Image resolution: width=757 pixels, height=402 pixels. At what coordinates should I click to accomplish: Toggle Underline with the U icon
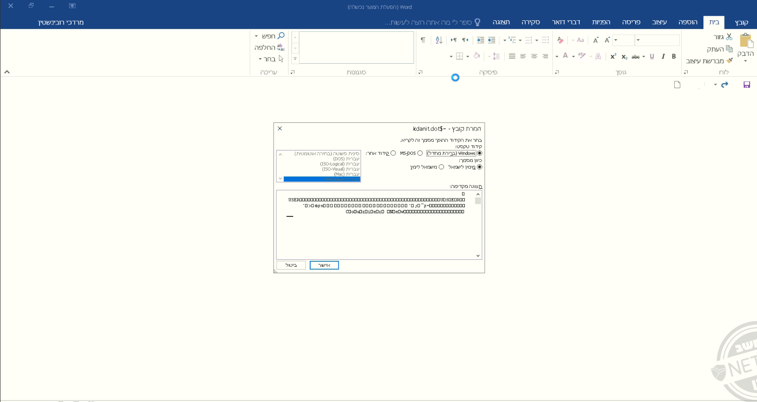(652, 56)
